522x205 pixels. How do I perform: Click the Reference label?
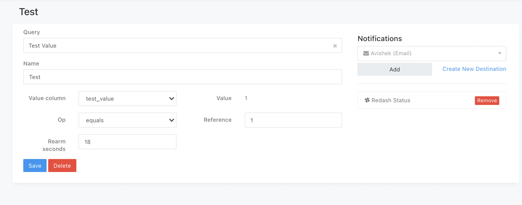coord(218,120)
